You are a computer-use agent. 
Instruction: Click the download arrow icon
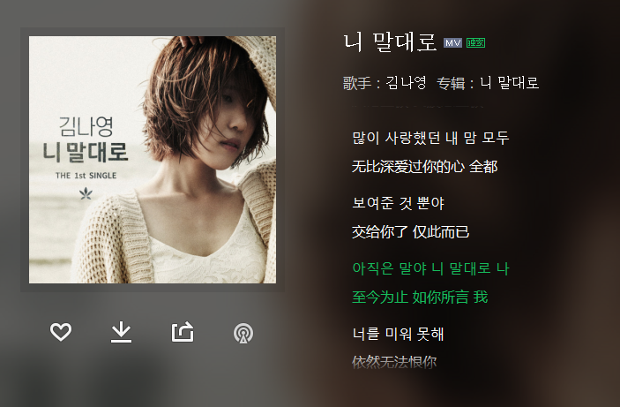click(x=121, y=332)
